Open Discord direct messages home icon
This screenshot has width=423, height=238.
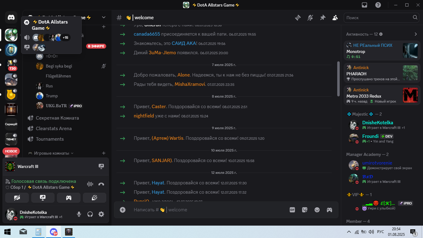(x=11, y=18)
